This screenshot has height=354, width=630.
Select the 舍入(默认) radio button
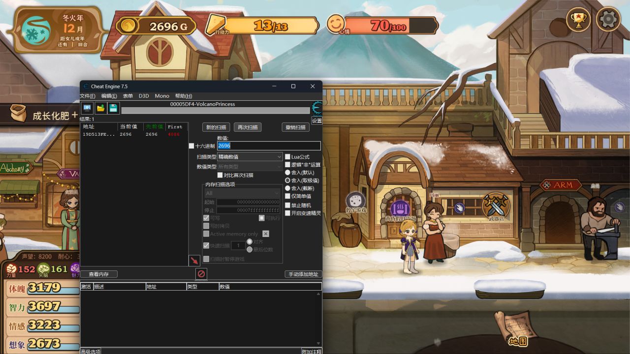click(x=287, y=173)
